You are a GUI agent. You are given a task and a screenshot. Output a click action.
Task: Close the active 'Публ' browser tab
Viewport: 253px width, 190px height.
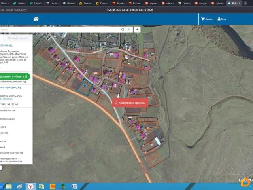(240, 3)
